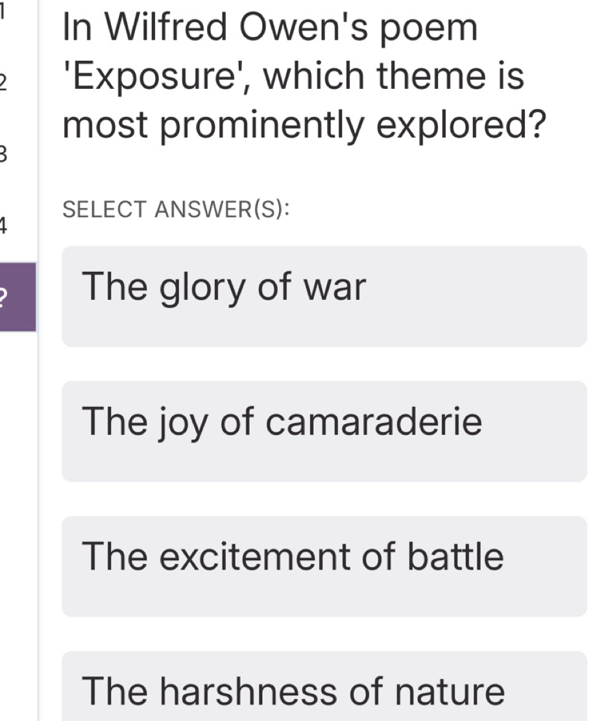Select the highlighted purple current question marker

(18, 297)
